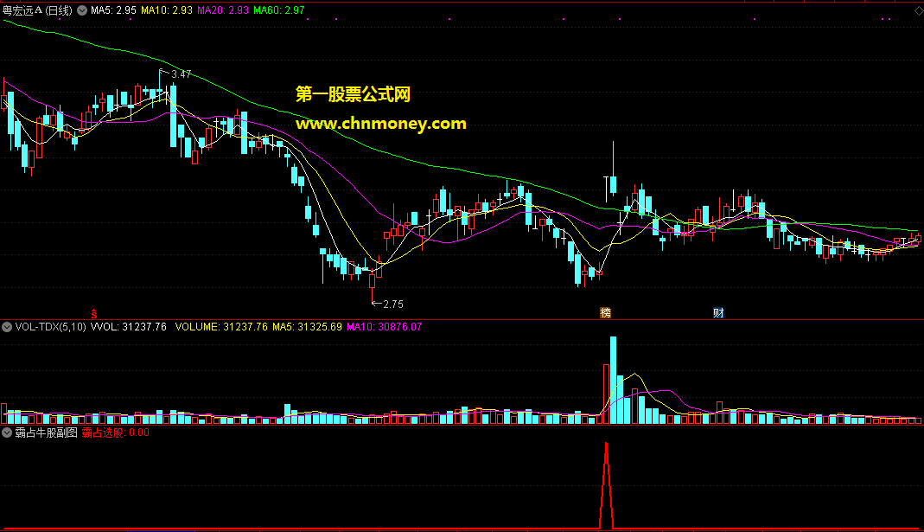Image resolution: width=924 pixels, height=532 pixels.
Task: Click the VOLUME: 31237.76 yellow value
Action: pyautogui.click(x=221, y=327)
